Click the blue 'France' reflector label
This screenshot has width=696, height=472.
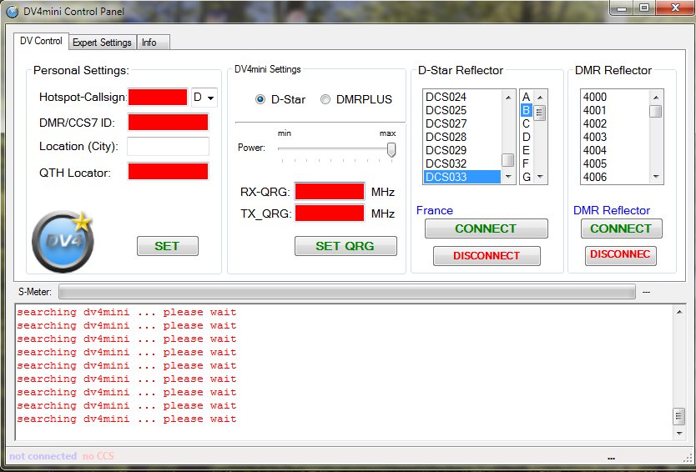click(x=435, y=210)
